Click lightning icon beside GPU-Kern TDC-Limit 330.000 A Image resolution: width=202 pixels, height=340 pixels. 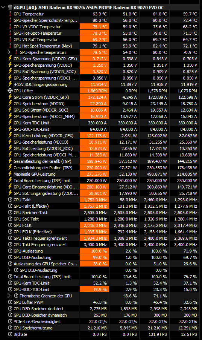click(10, 123)
